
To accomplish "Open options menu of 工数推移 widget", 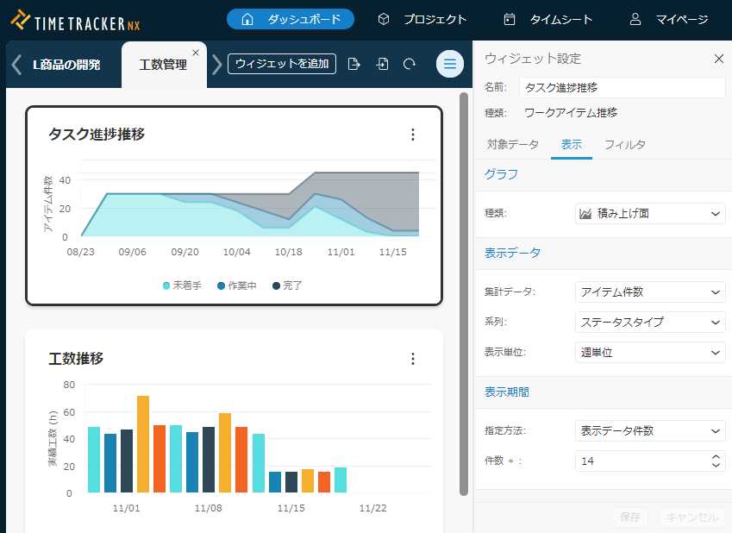I will (x=412, y=359).
